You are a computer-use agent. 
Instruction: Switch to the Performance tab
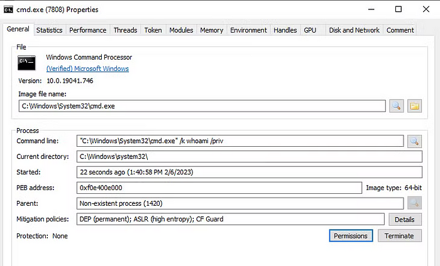[x=87, y=30]
